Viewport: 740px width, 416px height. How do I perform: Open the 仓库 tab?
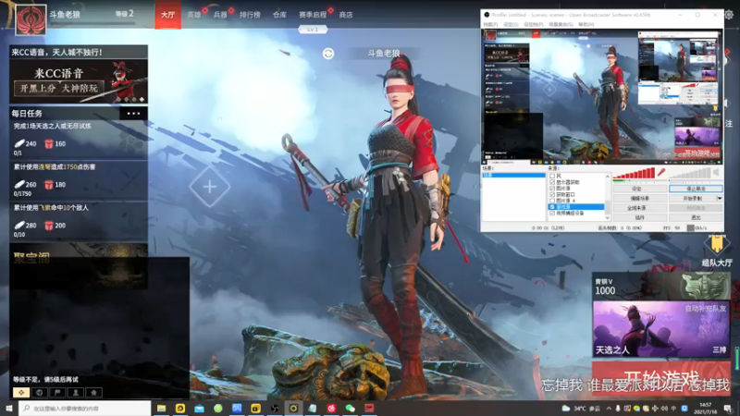[280, 15]
